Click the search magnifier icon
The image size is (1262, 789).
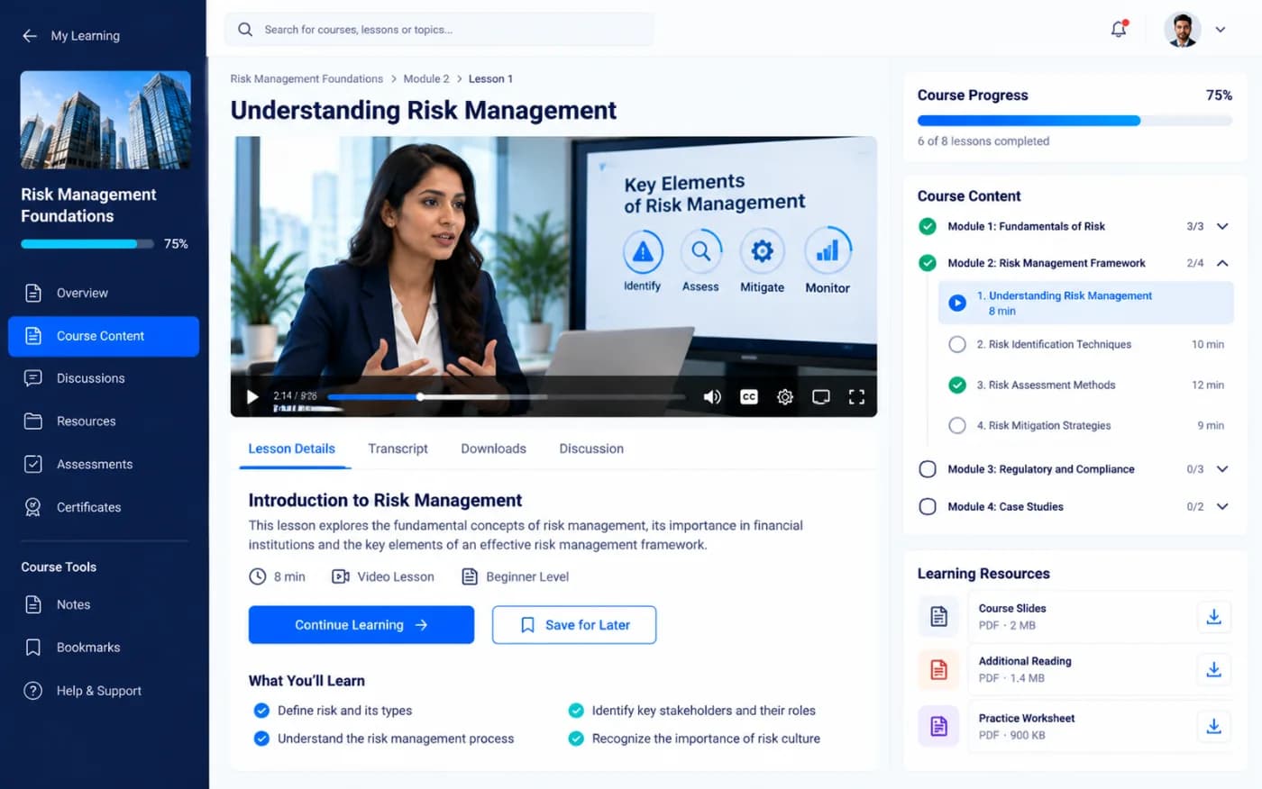coord(245,30)
